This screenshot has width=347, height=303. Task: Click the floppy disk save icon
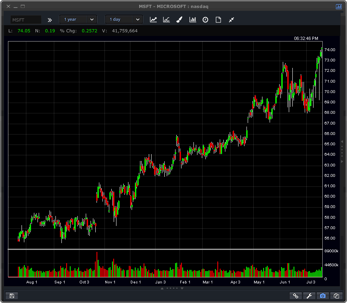point(12,296)
